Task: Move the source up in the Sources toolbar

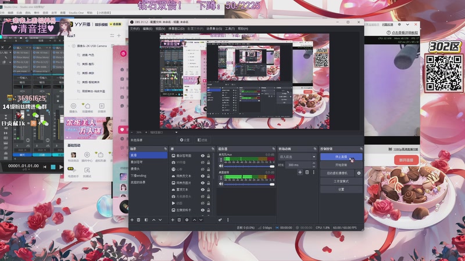Action: click(194, 220)
